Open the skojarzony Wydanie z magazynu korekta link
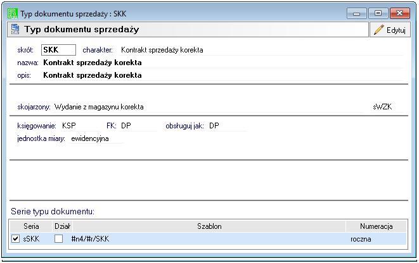The height and width of the screenshot is (263, 419). [99, 107]
